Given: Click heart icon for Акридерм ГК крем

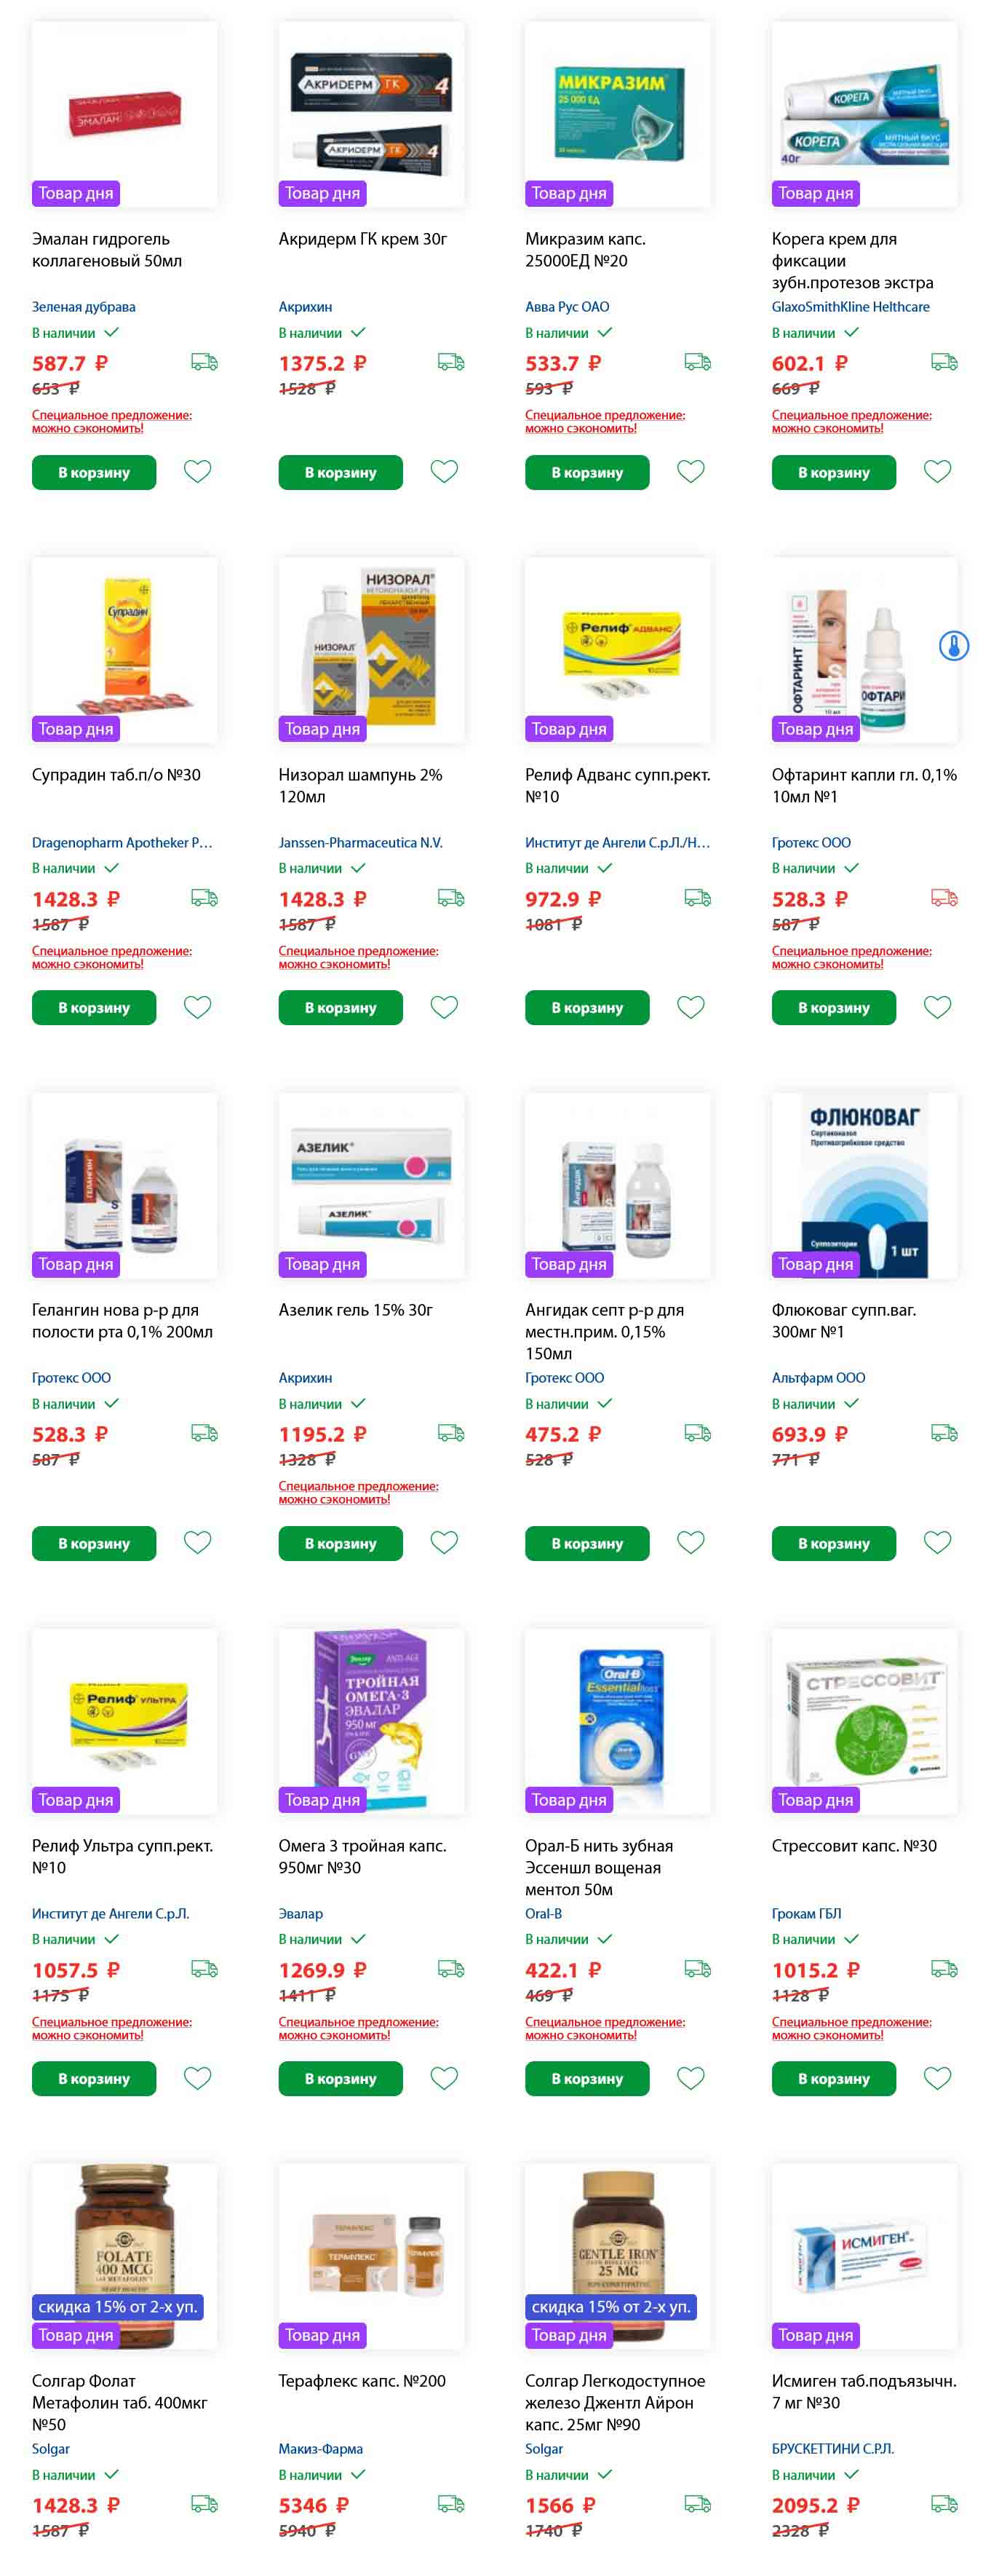Looking at the screenshot, I should point(445,471).
